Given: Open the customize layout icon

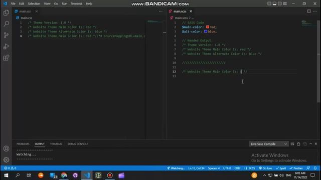Looking at the screenshot, I should coord(285,3).
